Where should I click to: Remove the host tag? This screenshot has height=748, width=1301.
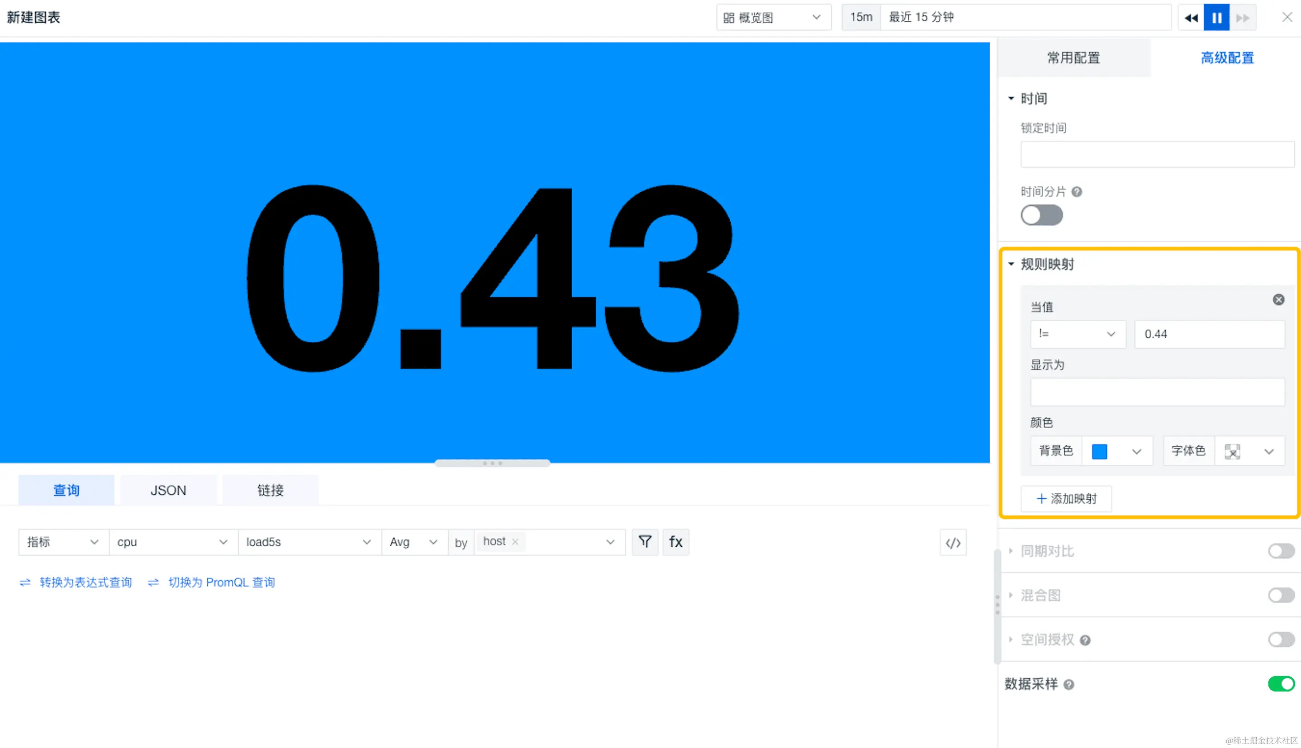tap(515, 541)
